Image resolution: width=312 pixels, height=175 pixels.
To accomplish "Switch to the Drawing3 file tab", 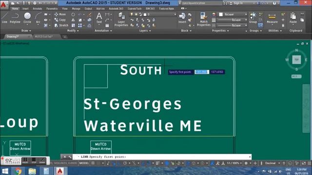I will (17, 36).
